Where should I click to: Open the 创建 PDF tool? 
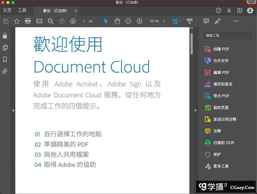coord(221,49)
